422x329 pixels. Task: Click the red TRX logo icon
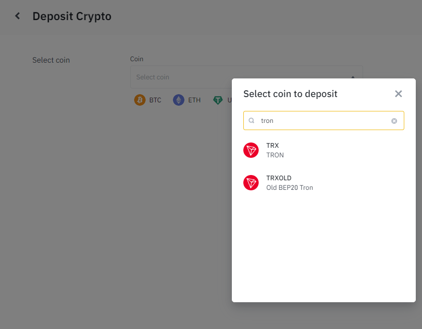tap(251, 150)
